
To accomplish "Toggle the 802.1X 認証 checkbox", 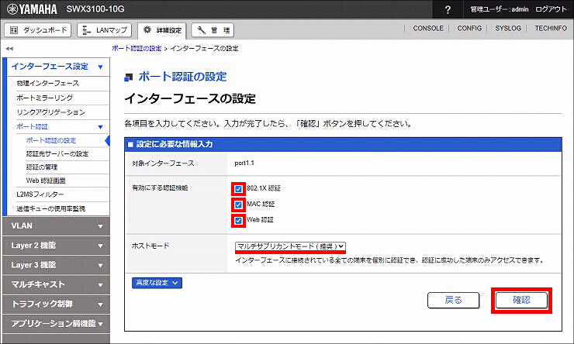I will pyautogui.click(x=238, y=189).
